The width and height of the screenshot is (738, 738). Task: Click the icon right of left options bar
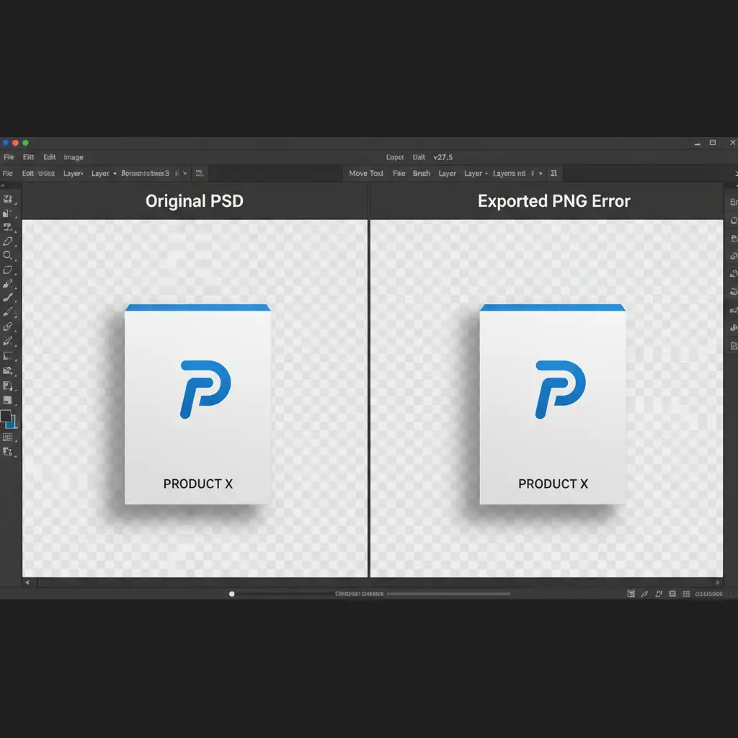coord(200,174)
